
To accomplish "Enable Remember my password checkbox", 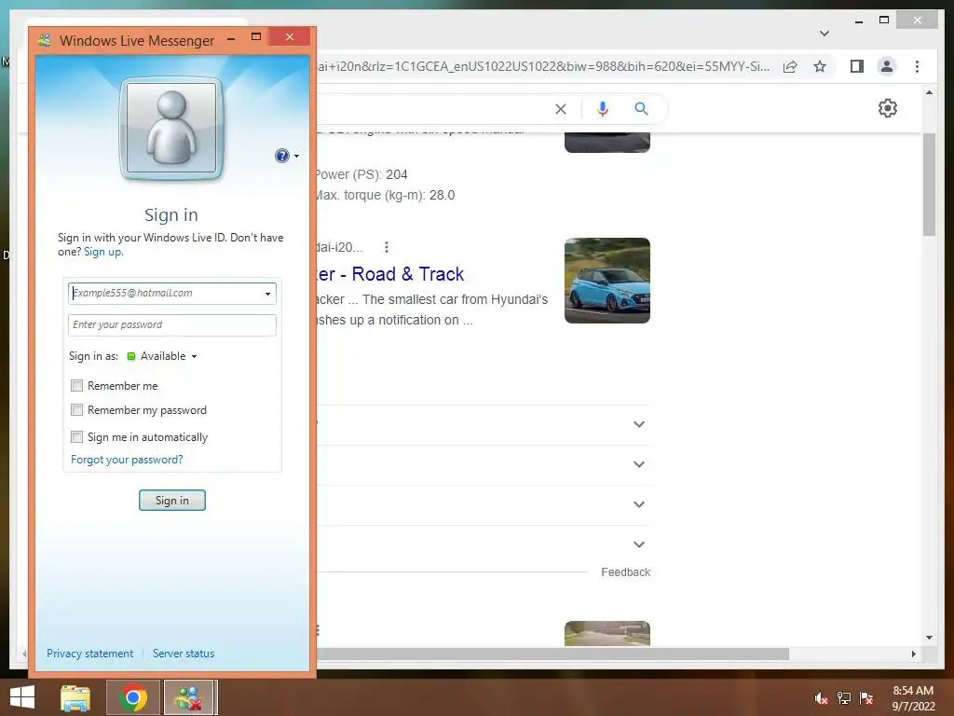I will tap(76, 410).
